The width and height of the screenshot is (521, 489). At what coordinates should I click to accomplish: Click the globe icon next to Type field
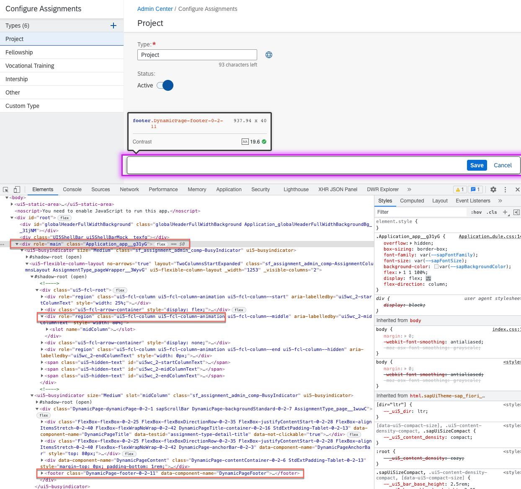(x=268, y=54)
